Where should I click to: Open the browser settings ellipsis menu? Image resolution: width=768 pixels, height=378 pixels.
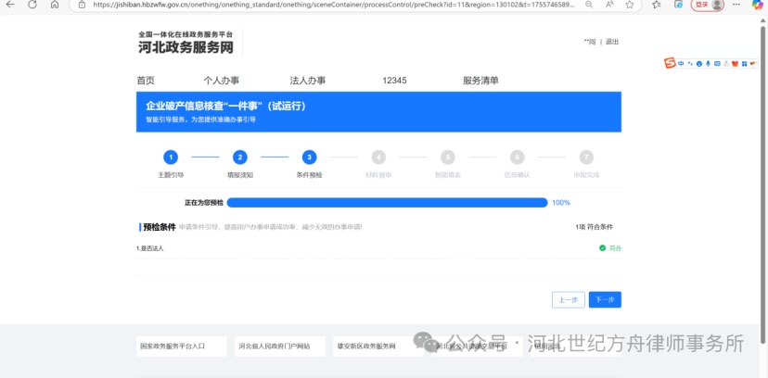(x=736, y=5)
